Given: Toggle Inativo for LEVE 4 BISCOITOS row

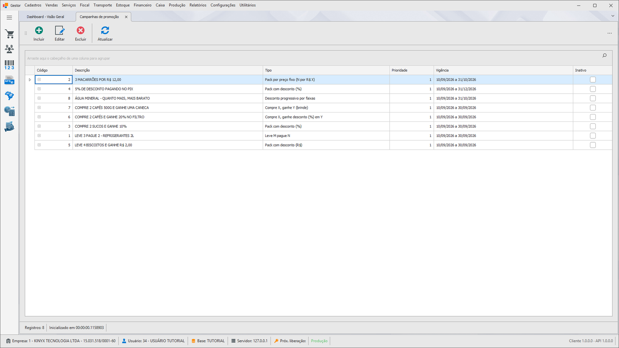Looking at the screenshot, I should (593, 145).
